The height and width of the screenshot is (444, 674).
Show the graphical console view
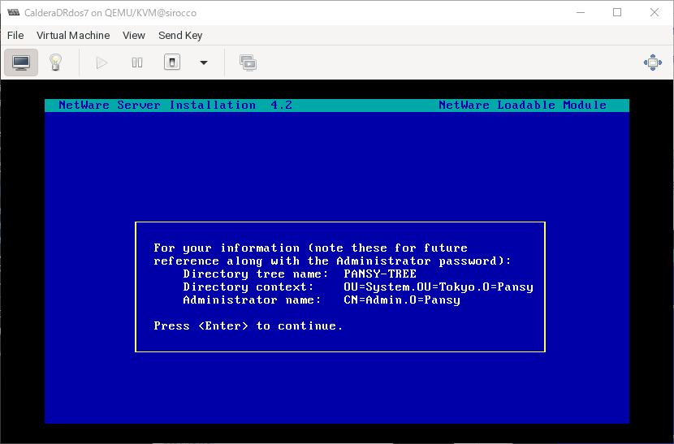click(x=21, y=63)
